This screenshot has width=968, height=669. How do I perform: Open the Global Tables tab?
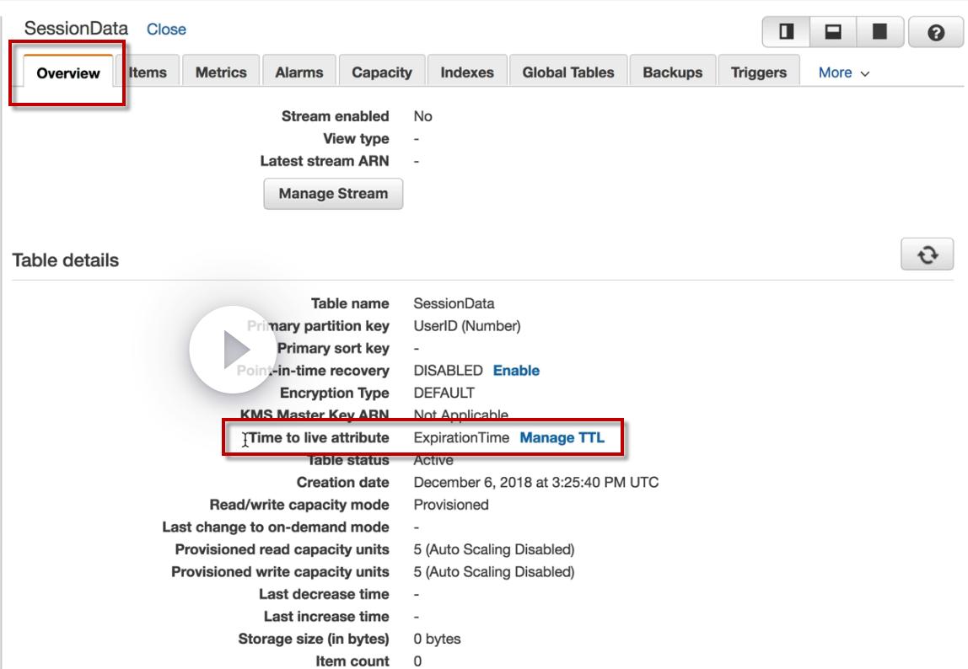[568, 72]
